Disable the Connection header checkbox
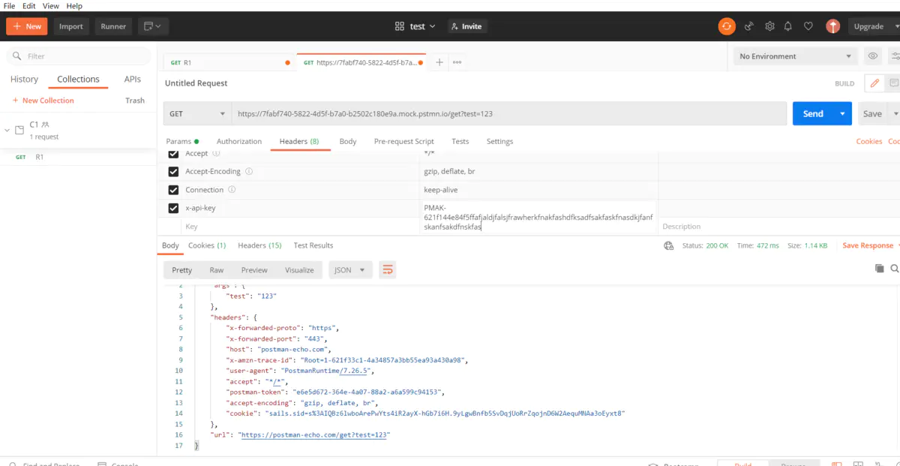The width and height of the screenshot is (900, 466). pyautogui.click(x=173, y=190)
